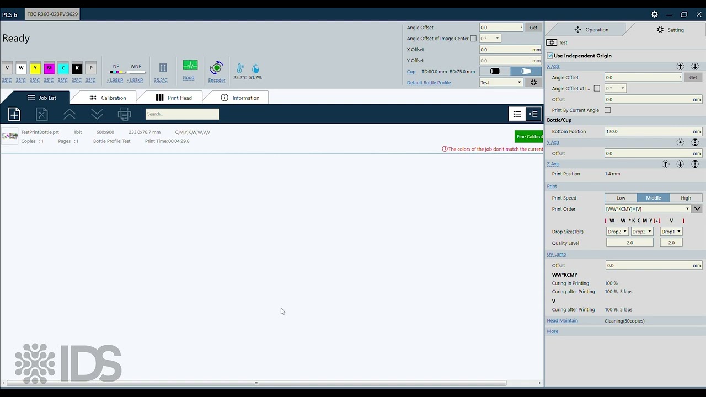
Task: Click the Cyan ink swatch
Action: point(63,68)
